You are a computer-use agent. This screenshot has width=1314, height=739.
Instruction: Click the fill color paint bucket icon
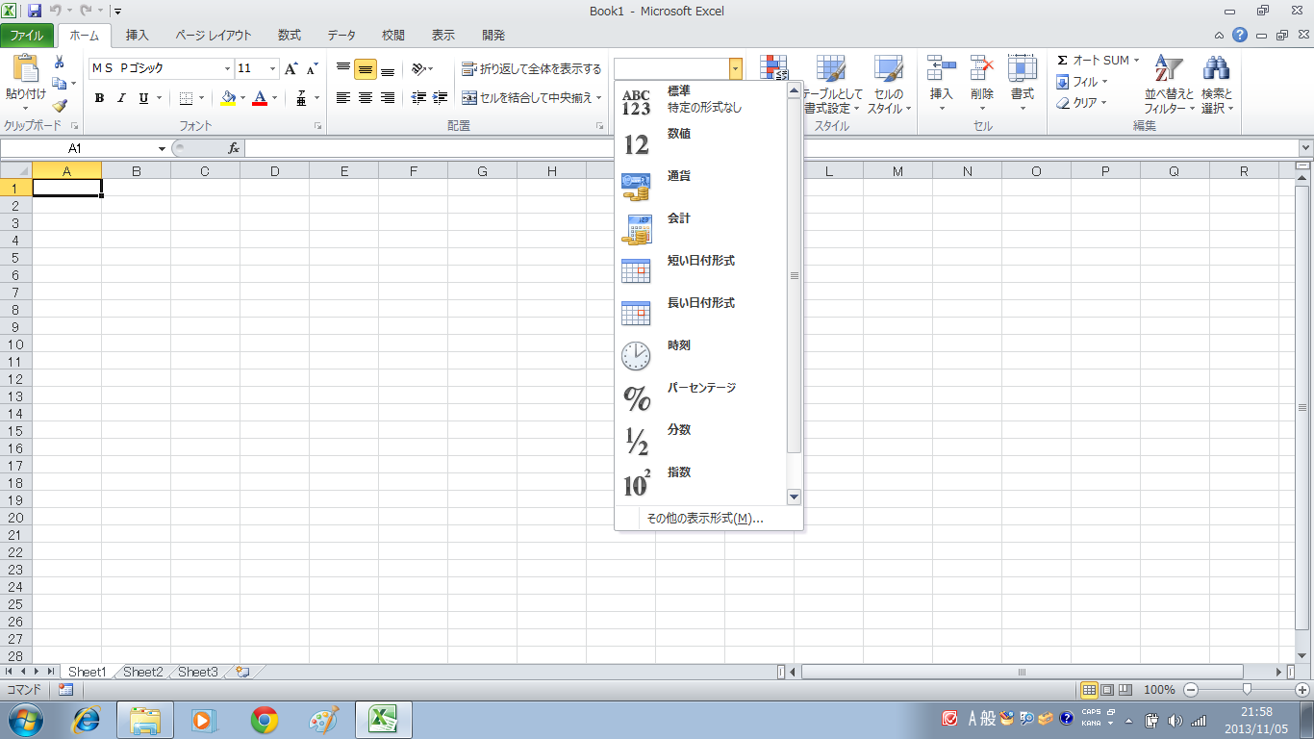(x=228, y=98)
